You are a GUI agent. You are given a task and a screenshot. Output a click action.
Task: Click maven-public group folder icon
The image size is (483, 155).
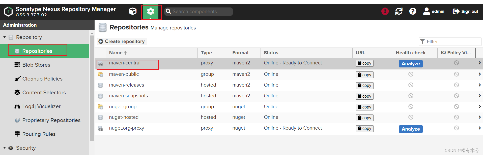tap(100, 74)
